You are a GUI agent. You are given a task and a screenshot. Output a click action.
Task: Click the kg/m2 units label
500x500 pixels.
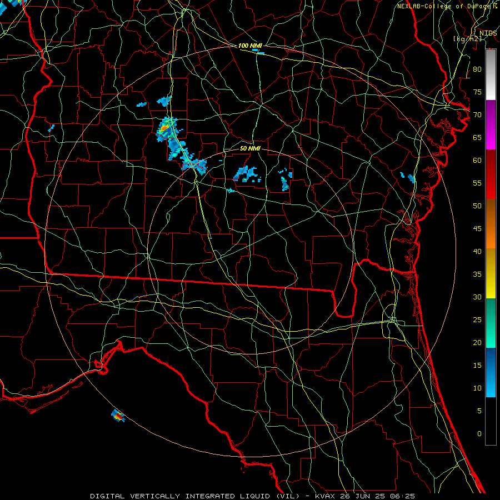(467, 39)
